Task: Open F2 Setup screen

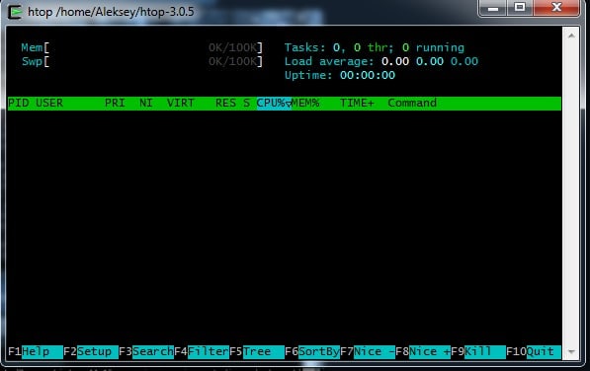Action: click(x=91, y=352)
